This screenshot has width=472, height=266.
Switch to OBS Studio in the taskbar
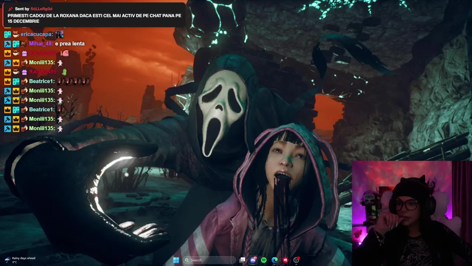(296, 260)
